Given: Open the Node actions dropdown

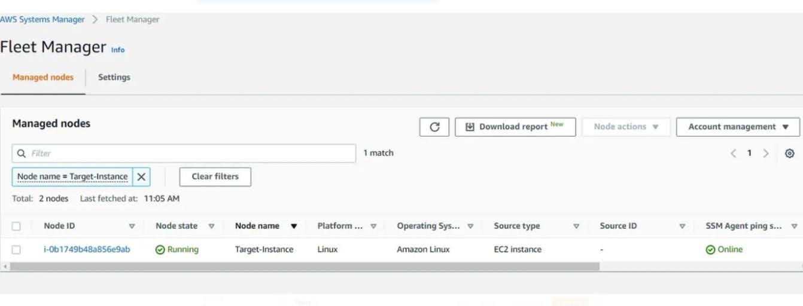Looking at the screenshot, I should point(626,127).
